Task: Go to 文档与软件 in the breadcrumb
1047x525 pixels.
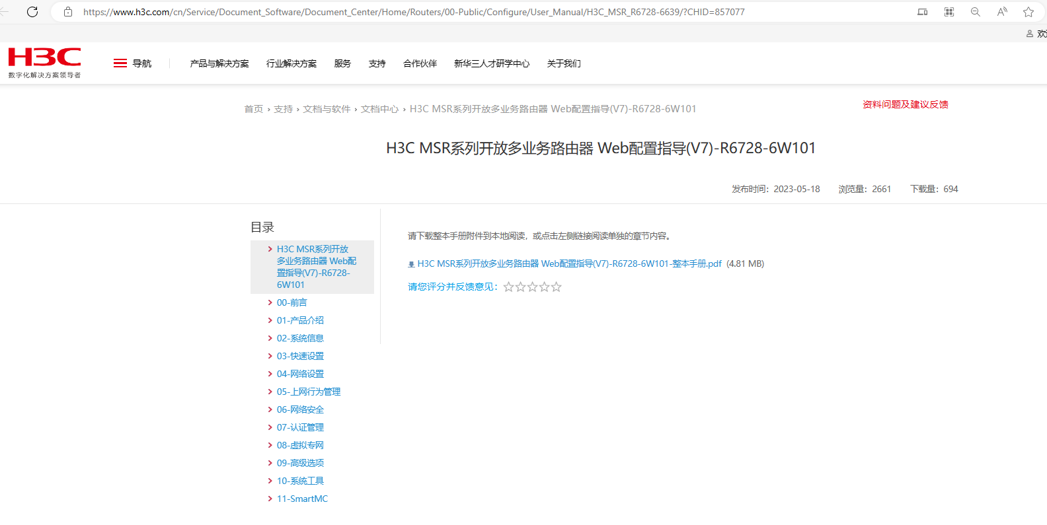Action: pos(327,109)
